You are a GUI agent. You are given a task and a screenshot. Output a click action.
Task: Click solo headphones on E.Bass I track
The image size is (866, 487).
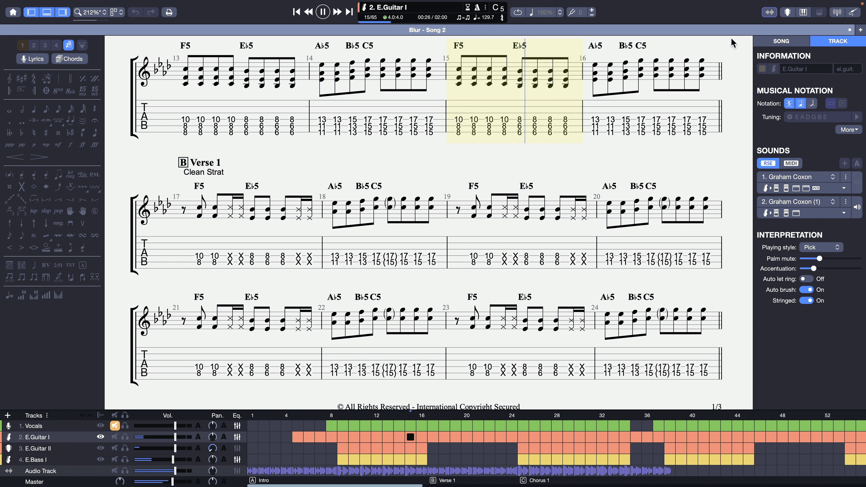(125, 459)
